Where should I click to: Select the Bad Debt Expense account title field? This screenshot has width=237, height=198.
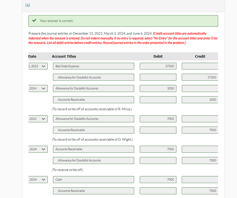[x=93, y=66]
